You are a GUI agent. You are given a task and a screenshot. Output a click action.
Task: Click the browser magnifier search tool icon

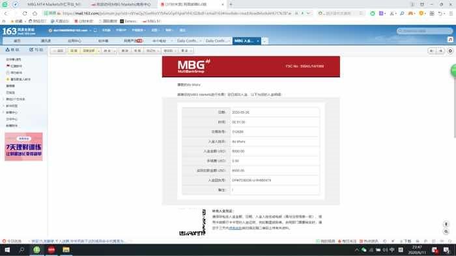click(402, 14)
